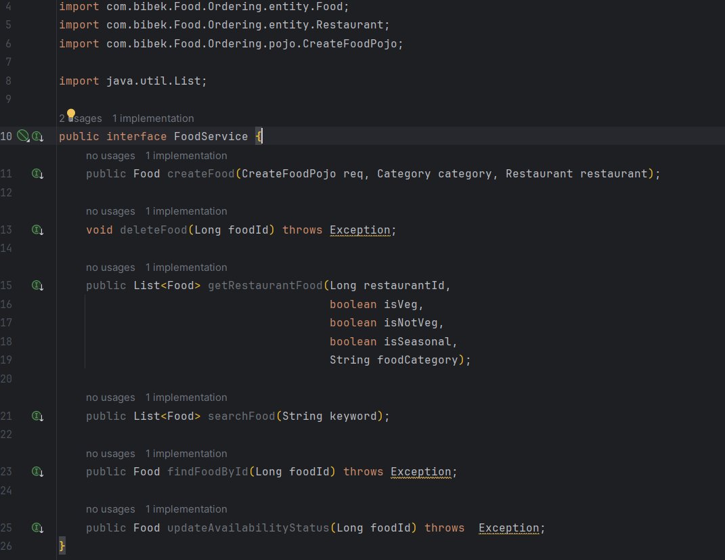Click the 'foodCategory' parameter name
The width and height of the screenshot is (725, 560).
coord(418,360)
